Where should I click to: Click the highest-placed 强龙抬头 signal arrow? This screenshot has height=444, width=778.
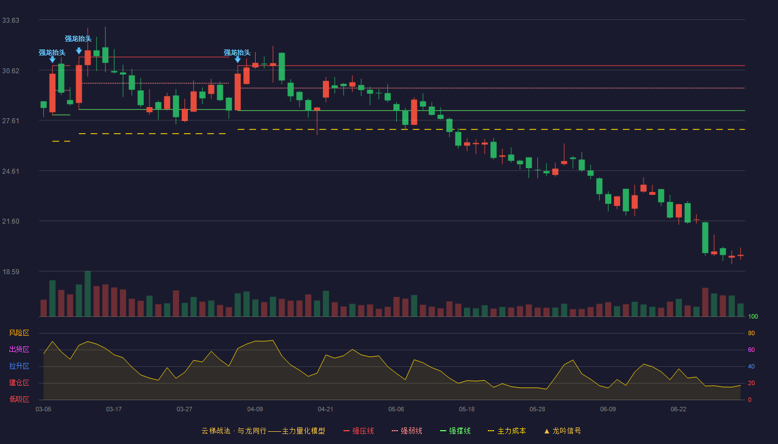(x=79, y=51)
